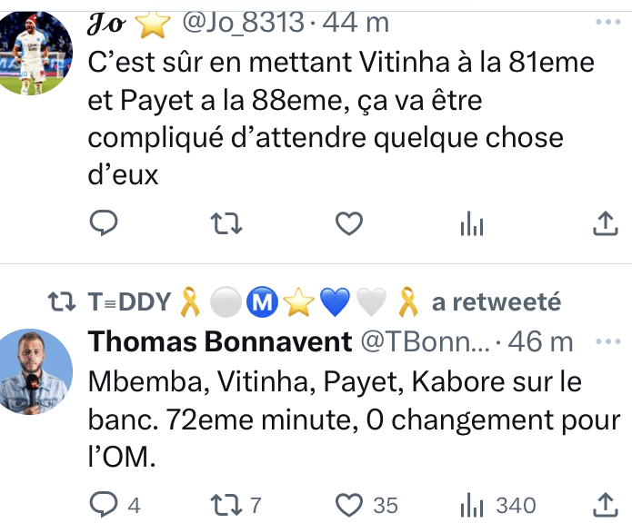Go to @Jo_8313 profile handle
Screen dimensions: 632x523
243,22
